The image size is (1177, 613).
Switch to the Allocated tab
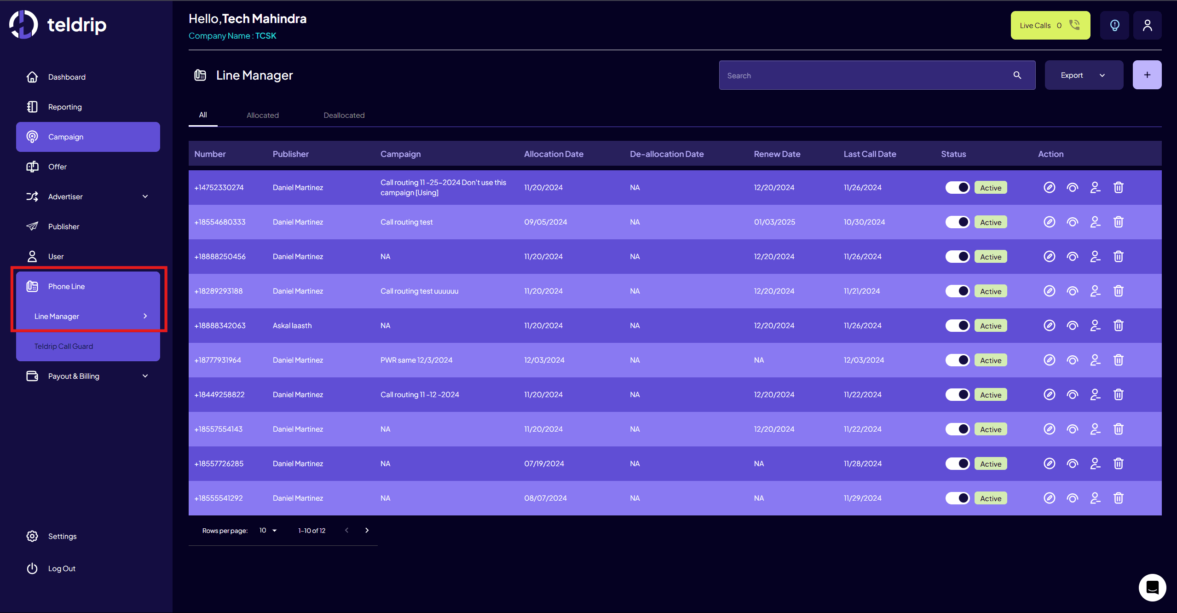click(x=262, y=115)
